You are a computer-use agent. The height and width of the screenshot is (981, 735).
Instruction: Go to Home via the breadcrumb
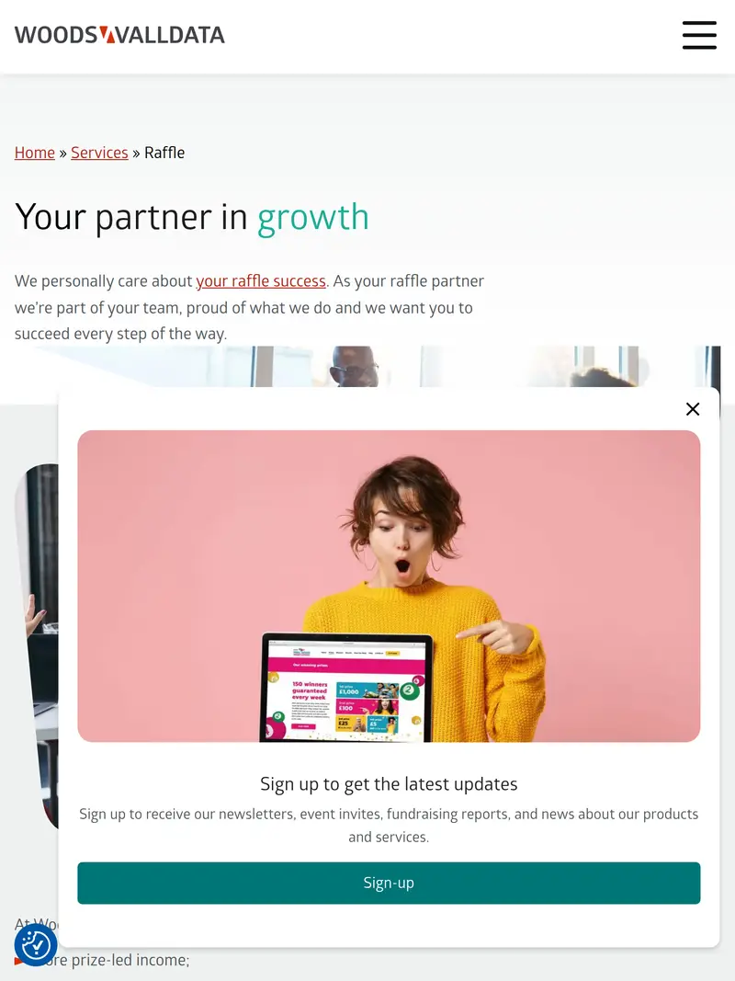click(35, 153)
